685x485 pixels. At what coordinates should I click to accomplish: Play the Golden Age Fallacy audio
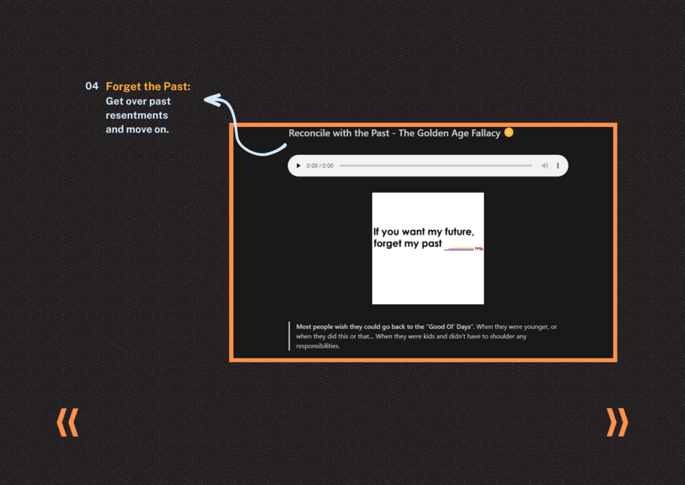click(299, 166)
